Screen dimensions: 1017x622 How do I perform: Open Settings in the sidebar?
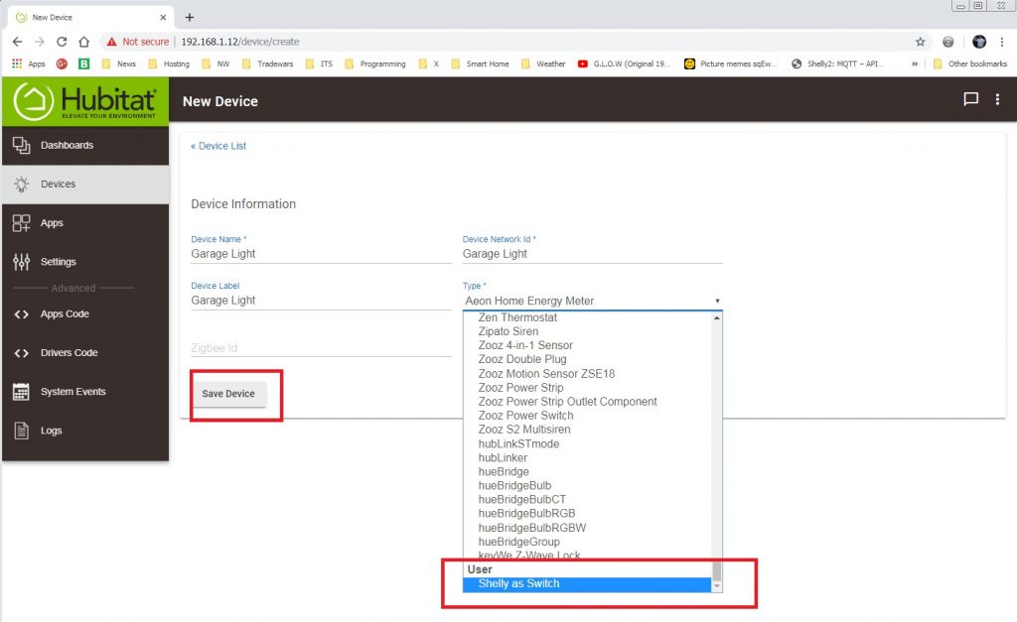[x=85, y=262]
